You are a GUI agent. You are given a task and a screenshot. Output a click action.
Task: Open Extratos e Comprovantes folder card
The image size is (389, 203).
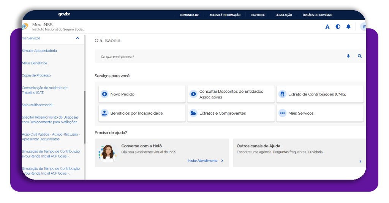click(x=231, y=113)
